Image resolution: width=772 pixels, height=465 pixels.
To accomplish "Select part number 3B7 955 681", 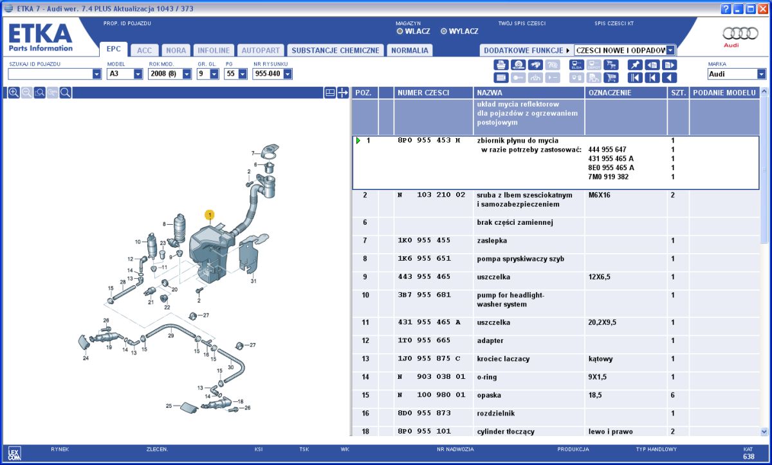I will [425, 295].
